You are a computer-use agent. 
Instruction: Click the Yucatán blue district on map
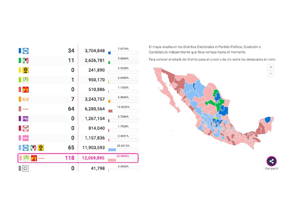[x=268, y=120]
